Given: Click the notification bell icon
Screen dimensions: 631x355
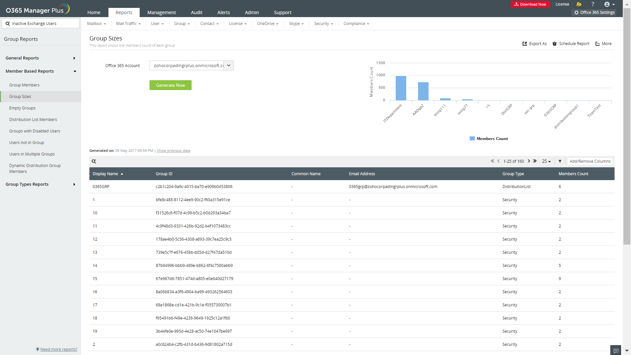Looking at the screenshot, I should click(x=579, y=4).
